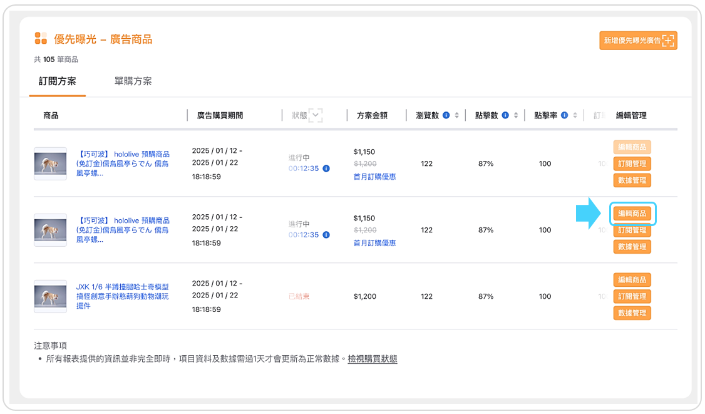Open 數據管理 for the JXK husky product
Screen dimensions: 705x414
(x=632, y=313)
